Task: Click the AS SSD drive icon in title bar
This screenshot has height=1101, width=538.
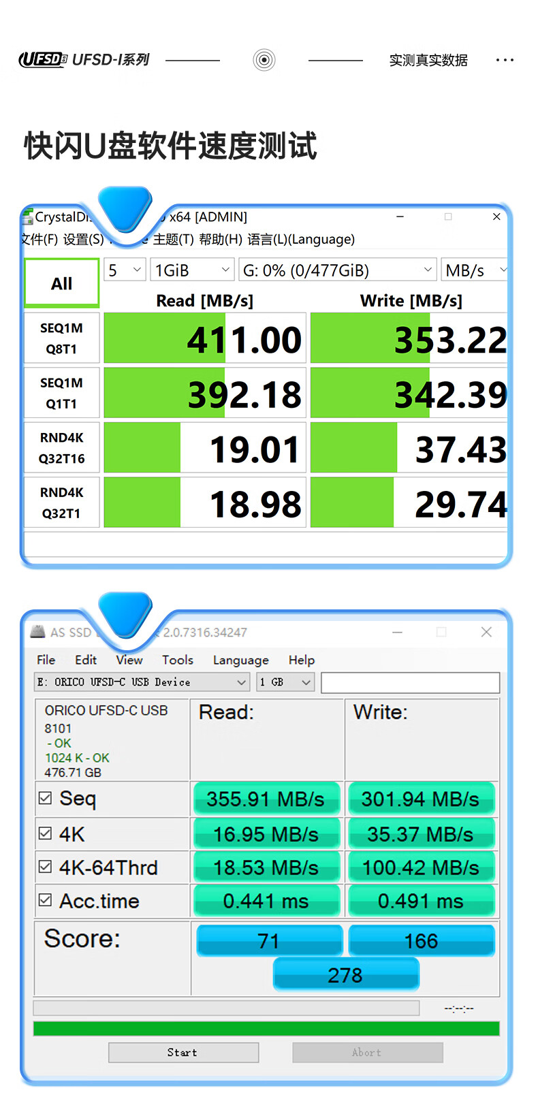Action: (x=37, y=632)
